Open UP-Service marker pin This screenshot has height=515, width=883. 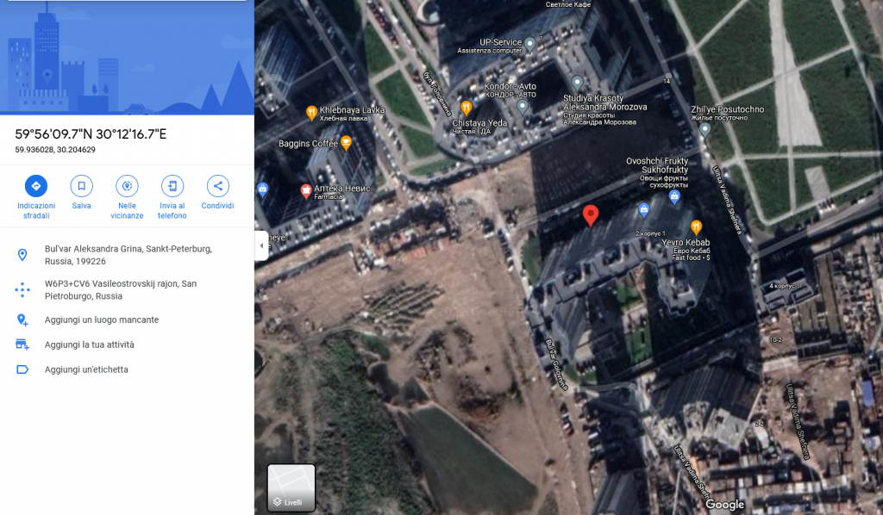click(x=530, y=45)
